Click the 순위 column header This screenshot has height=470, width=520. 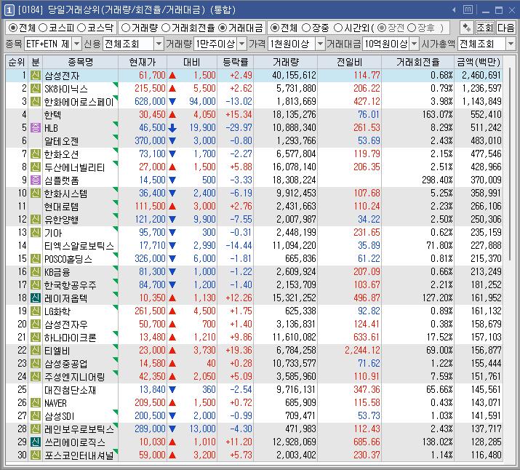(17, 62)
